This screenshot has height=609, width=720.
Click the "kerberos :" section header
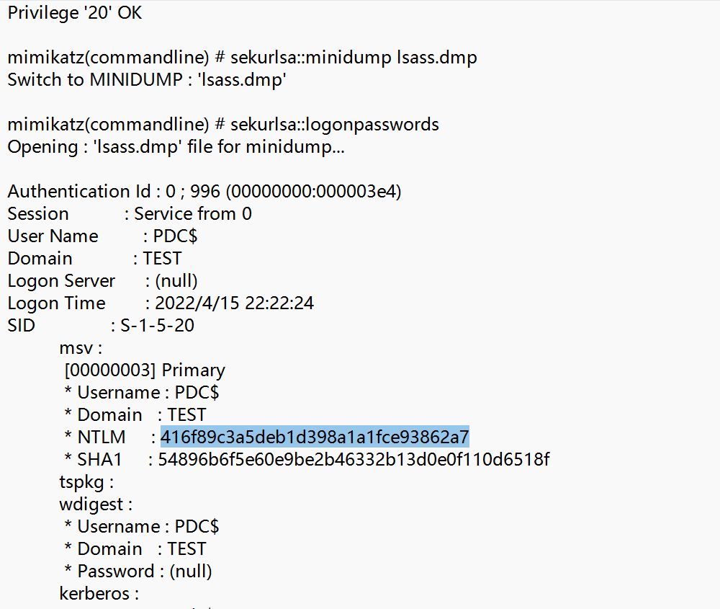99,594
